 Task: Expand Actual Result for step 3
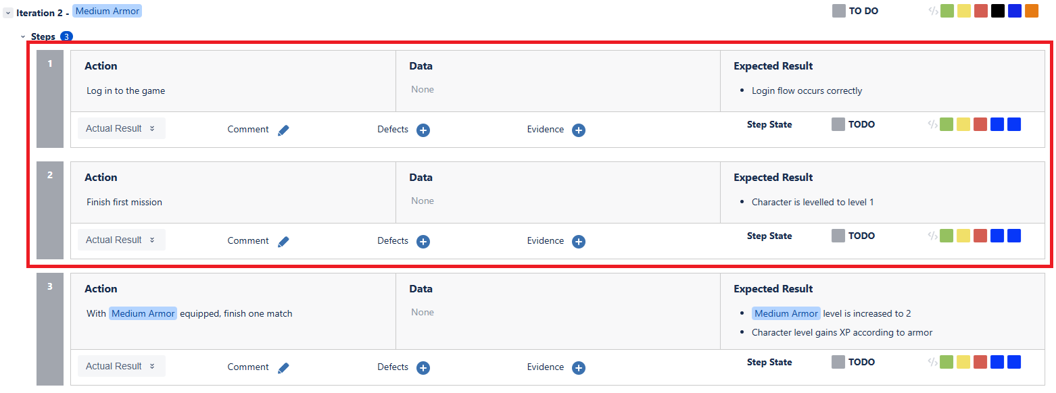click(122, 366)
